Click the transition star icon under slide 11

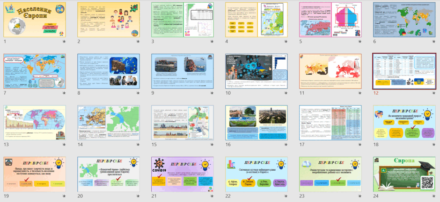coord(360,93)
